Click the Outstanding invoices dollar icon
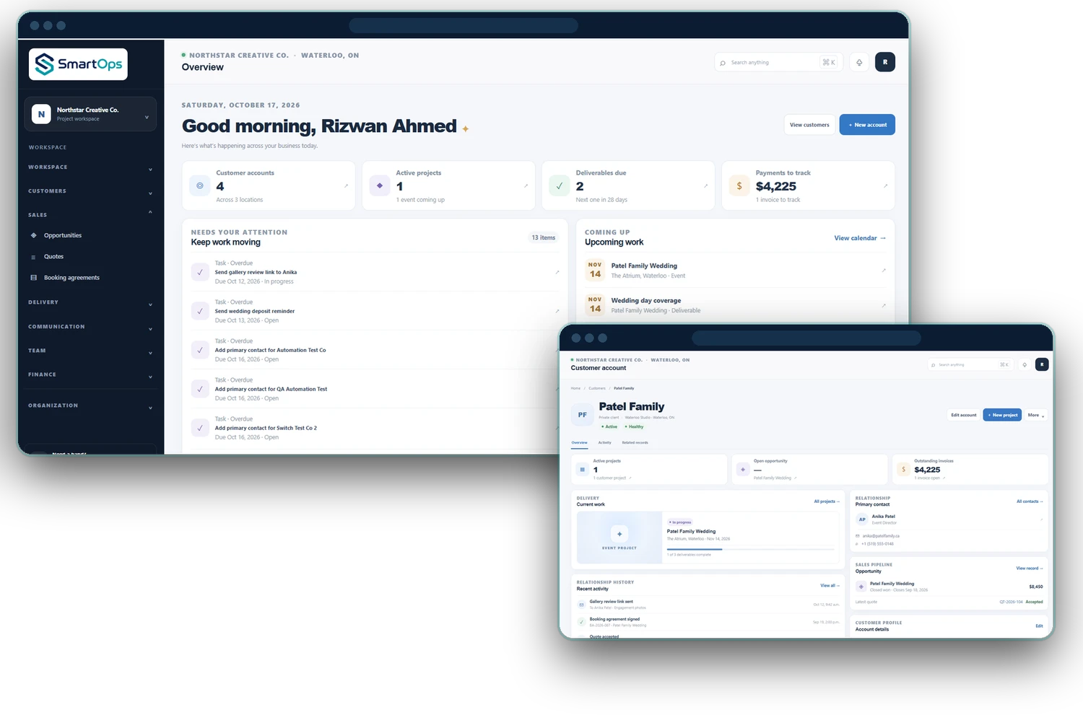This screenshot has height=715, width=1083. 903,469
